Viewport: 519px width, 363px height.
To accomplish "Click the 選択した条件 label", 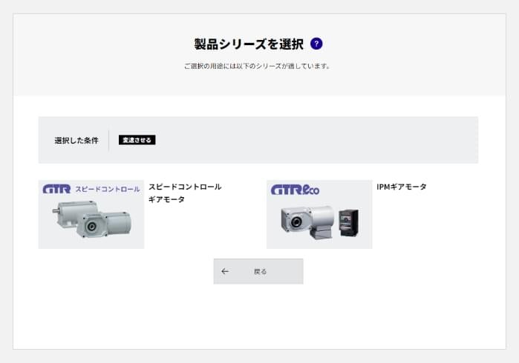I will [76, 140].
